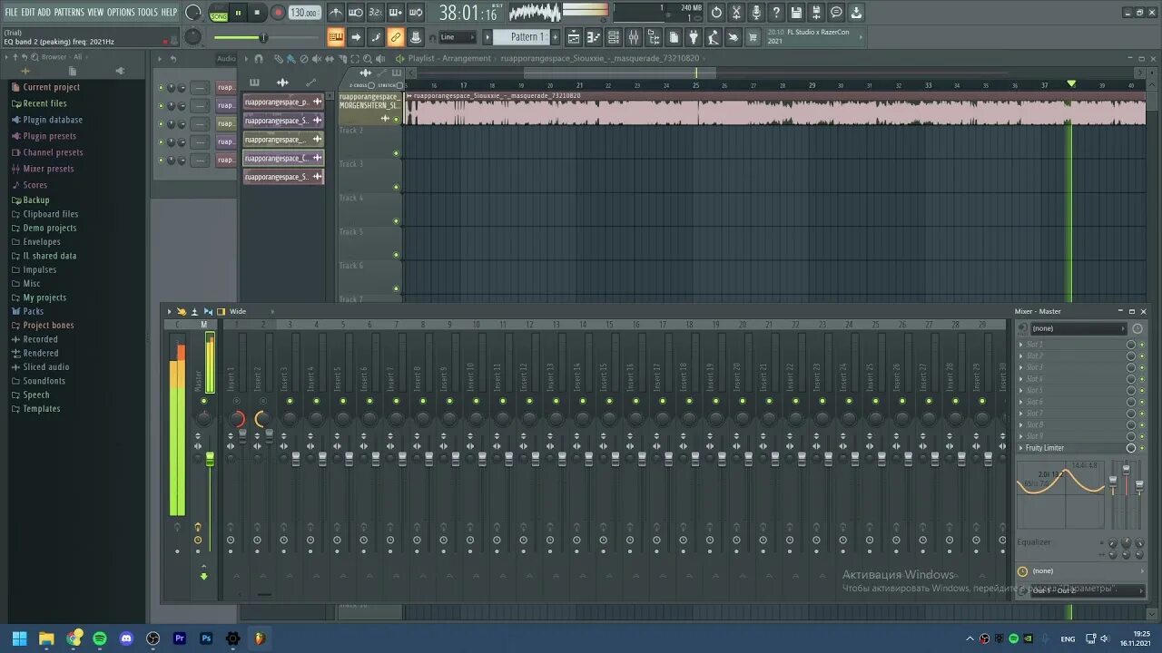
Task: Open the Browser view icon in toolbar
Action: point(654,37)
